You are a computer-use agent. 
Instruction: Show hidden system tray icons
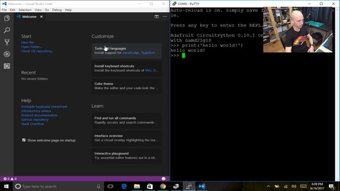pos(268,186)
